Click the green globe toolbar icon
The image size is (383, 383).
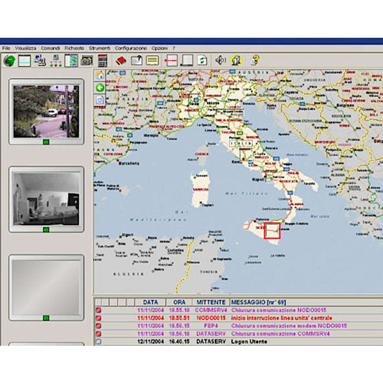pos(9,61)
